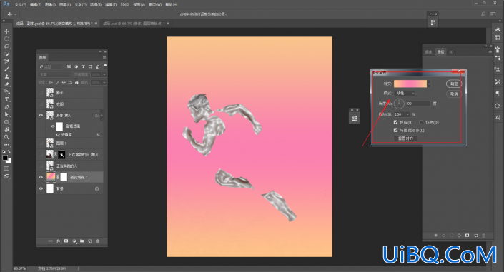Select the 正在奔跑的人 layer row

coord(71,166)
